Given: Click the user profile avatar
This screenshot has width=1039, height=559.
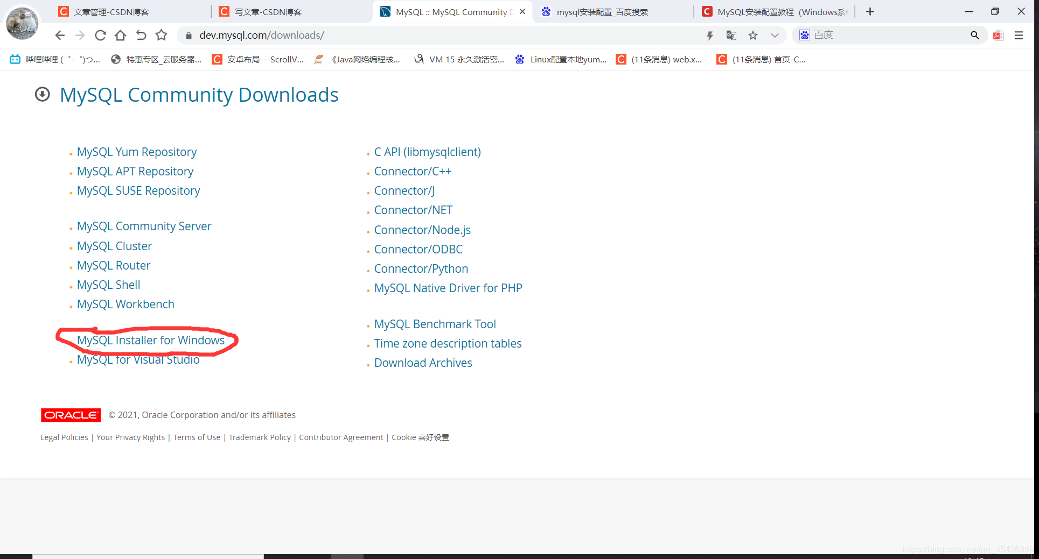Looking at the screenshot, I should click(22, 23).
